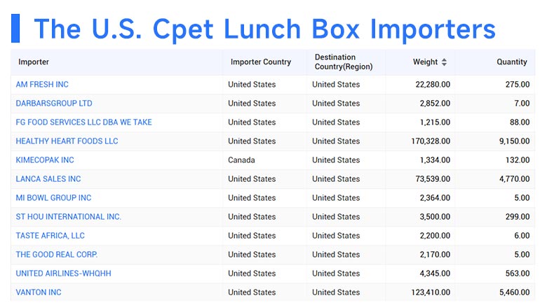Open KIMECOPAK INC importer link
This screenshot has height=305, width=554.
coord(45,160)
